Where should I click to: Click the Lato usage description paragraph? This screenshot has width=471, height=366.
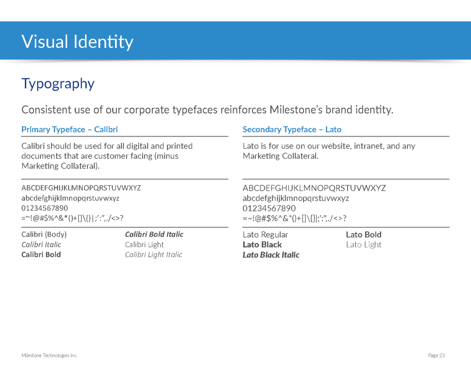coord(328,151)
